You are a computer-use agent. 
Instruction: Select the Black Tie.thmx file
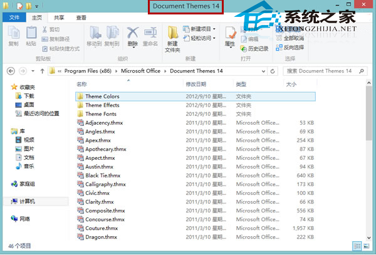click(196, 175)
